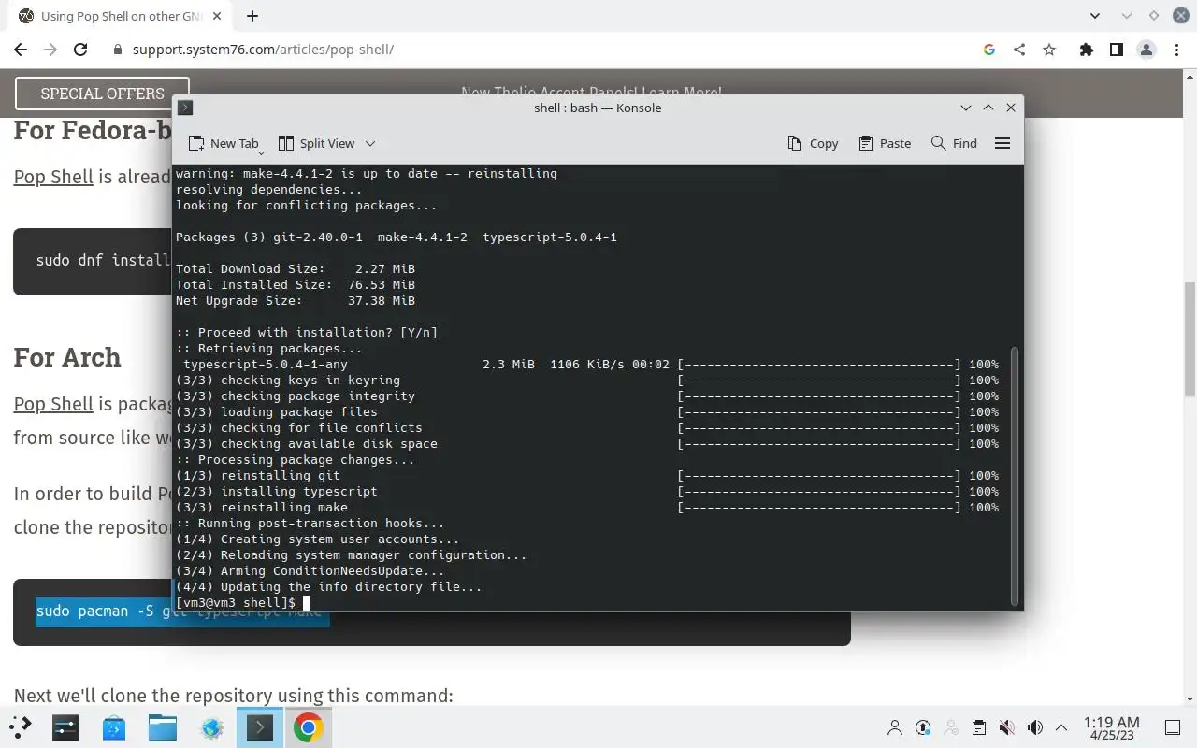Close the Using Pop Shell browser tab

coord(219,16)
